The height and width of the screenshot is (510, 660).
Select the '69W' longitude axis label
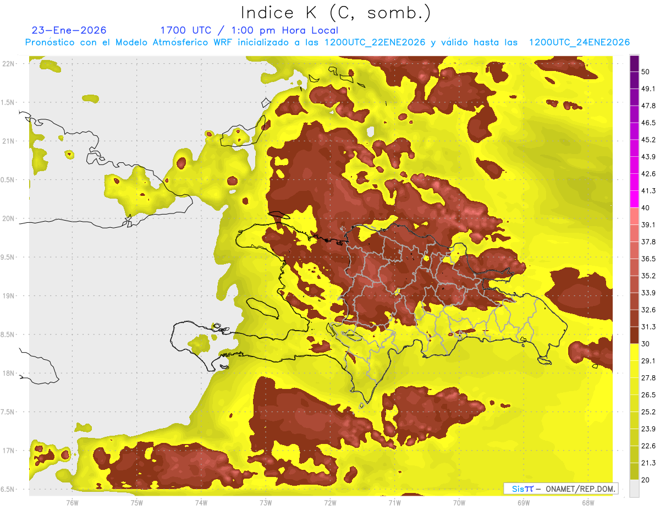524,502
